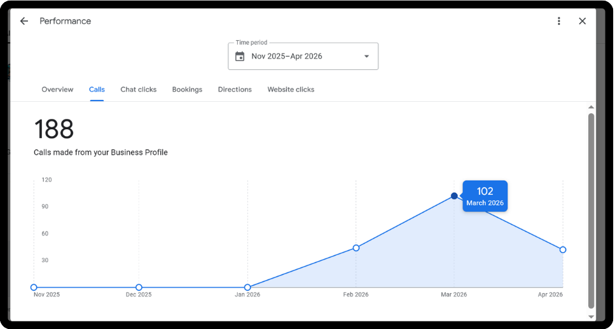Click the scrollbar up arrow
Image resolution: width=615 pixels, height=329 pixels.
pyautogui.click(x=591, y=108)
